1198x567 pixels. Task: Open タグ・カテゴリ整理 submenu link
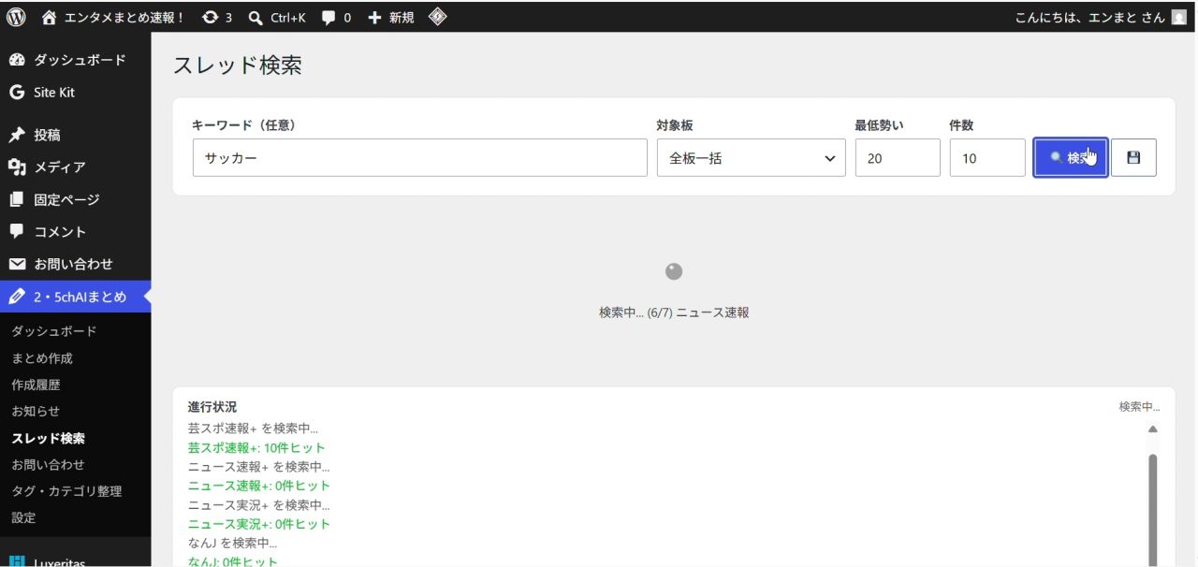66,490
